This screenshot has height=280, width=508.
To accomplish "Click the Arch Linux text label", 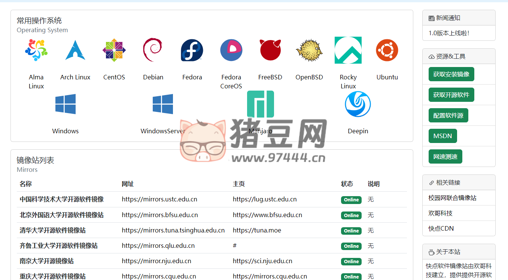I will click(75, 77).
